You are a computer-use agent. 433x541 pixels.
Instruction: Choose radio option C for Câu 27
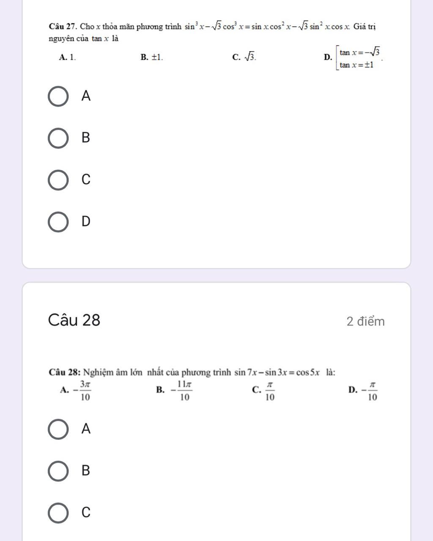(58, 179)
